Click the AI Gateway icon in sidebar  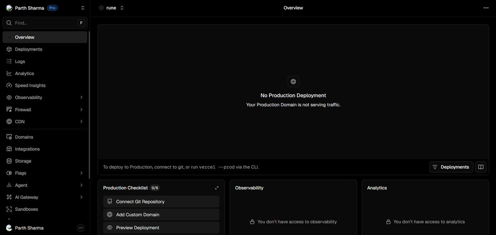[9, 197]
